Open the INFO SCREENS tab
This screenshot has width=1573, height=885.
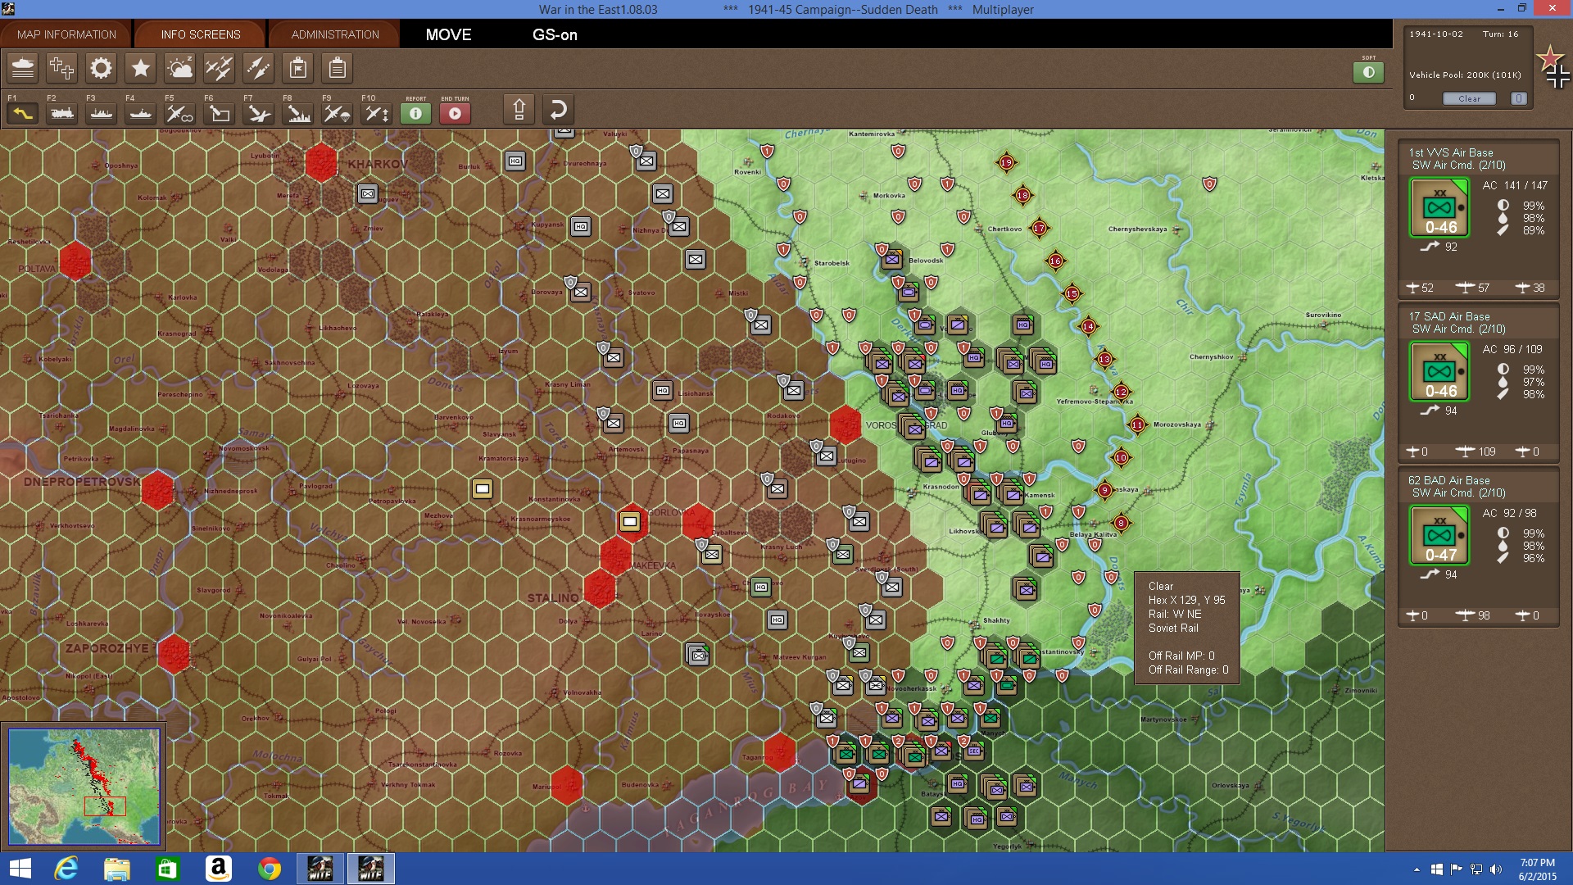[x=201, y=34]
